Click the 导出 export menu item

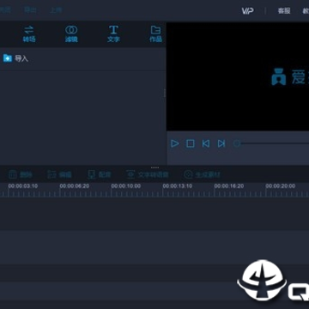pos(31,10)
